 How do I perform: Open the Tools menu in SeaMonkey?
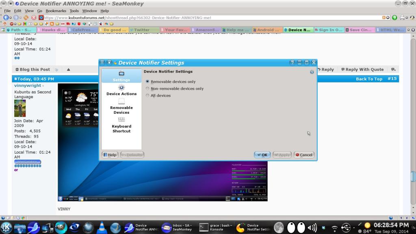point(74,11)
